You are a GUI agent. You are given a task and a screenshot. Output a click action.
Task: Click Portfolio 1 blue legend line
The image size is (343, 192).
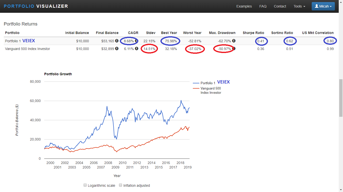(196, 83)
